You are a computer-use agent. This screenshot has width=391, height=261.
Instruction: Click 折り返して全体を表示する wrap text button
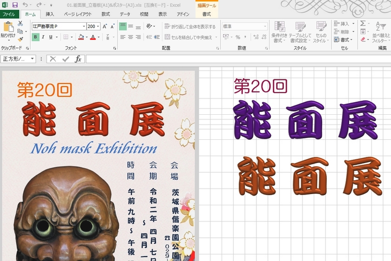pyautogui.click(x=190, y=26)
